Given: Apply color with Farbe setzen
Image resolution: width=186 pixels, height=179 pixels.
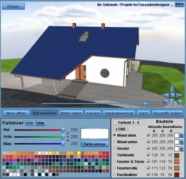Looking at the screenshot, I should pos(95,144).
